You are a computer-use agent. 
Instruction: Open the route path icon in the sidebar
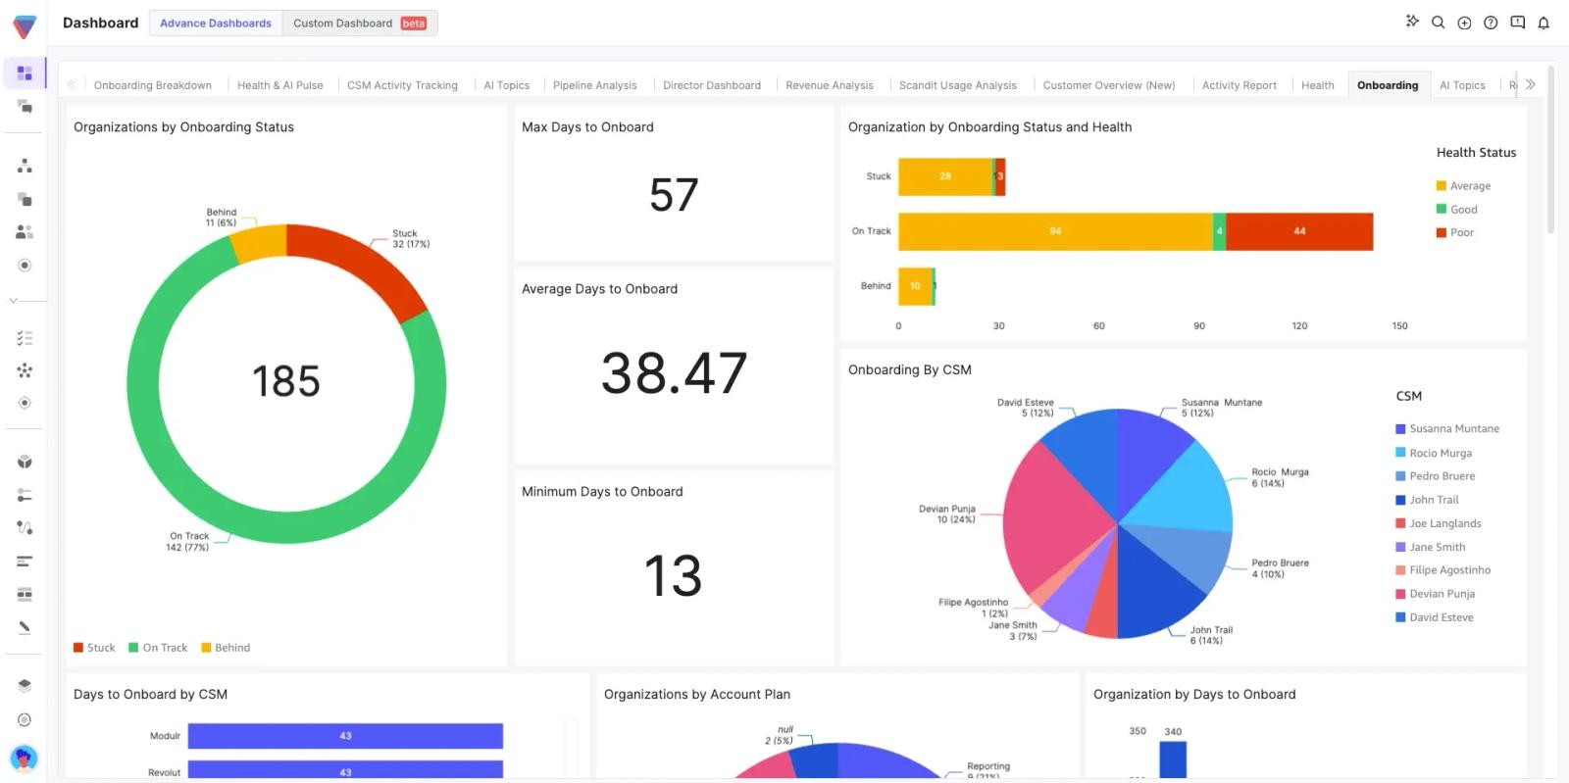click(25, 527)
